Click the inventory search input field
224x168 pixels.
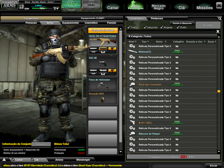[202, 18]
